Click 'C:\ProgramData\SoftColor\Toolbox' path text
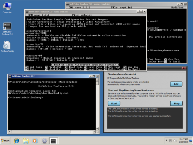This screenshot has width=193, height=145. [123, 78]
